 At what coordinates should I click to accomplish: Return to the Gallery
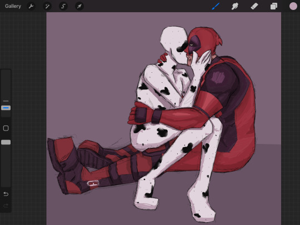tap(13, 6)
